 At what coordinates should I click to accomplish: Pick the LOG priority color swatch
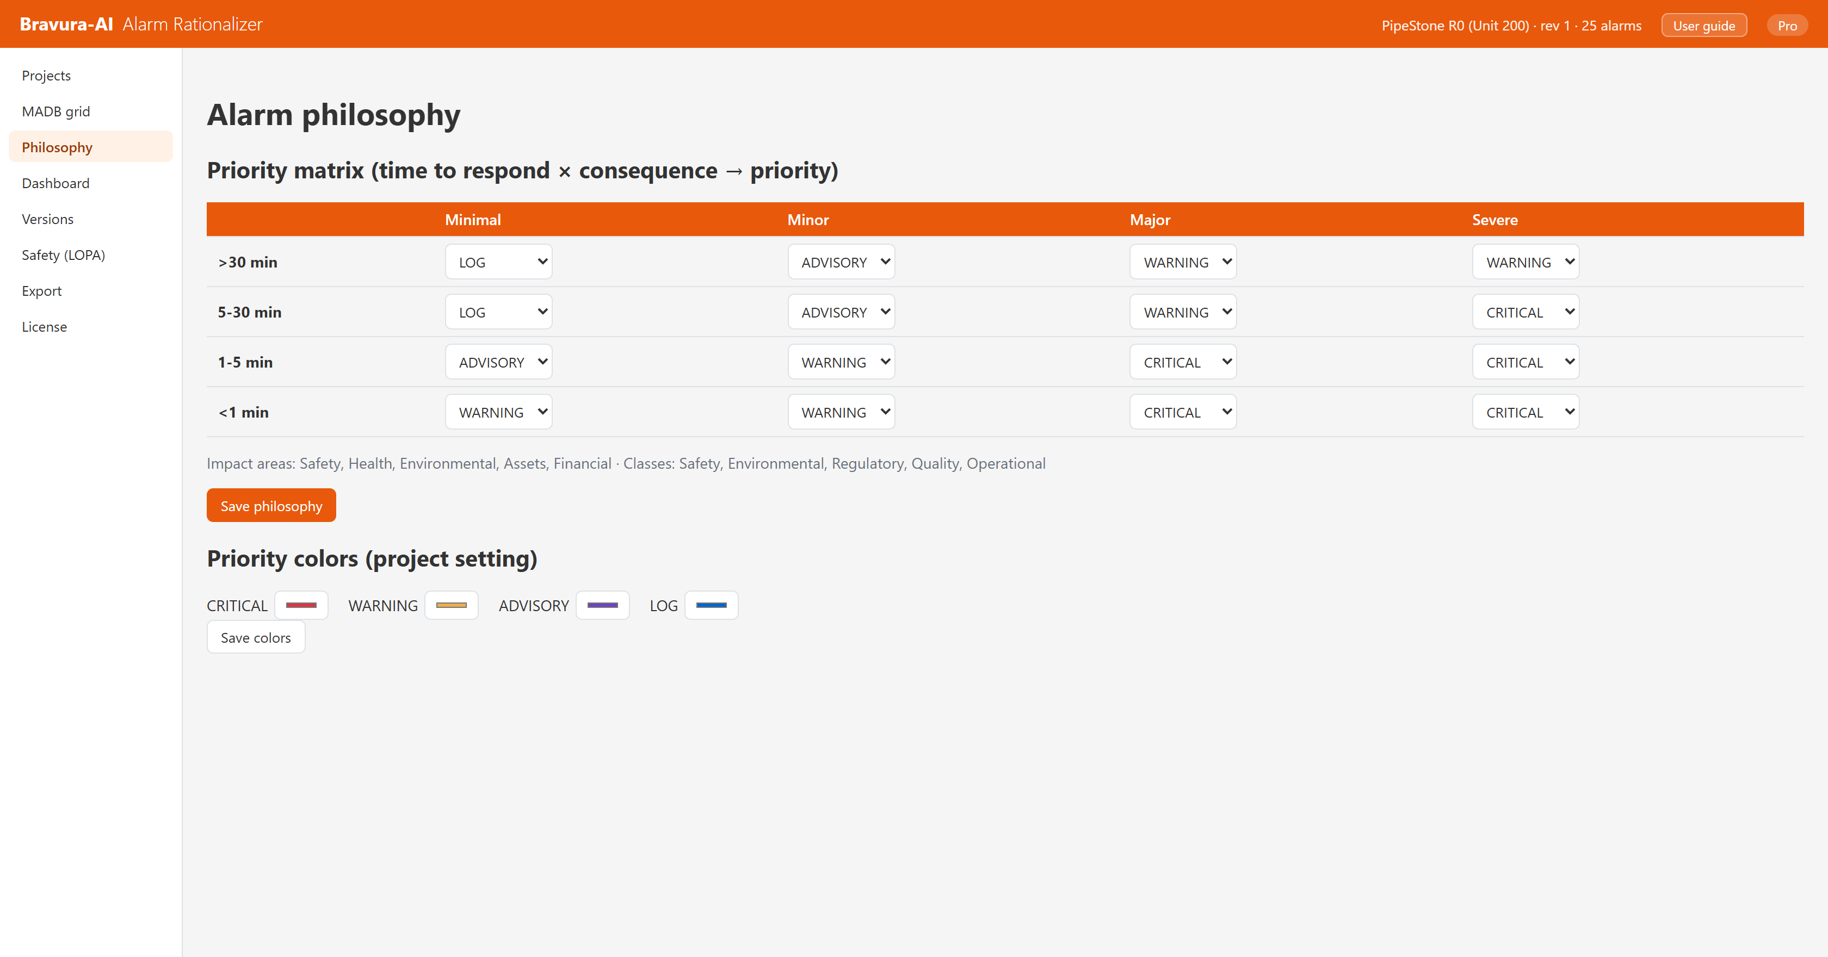click(x=711, y=605)
